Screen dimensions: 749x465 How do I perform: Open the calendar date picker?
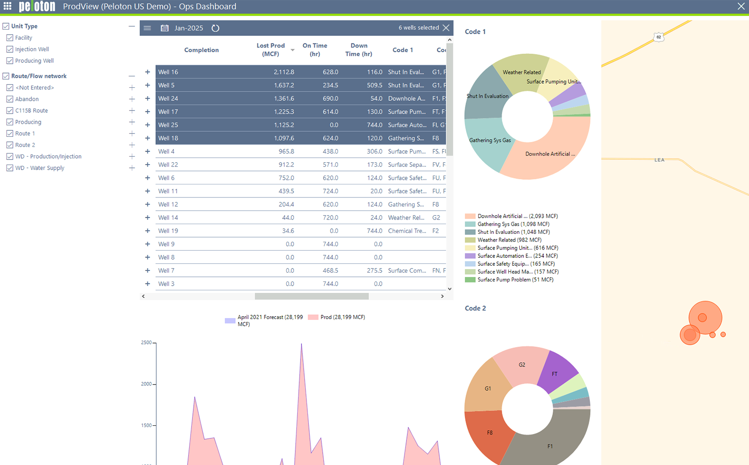(x=164, y=28)
